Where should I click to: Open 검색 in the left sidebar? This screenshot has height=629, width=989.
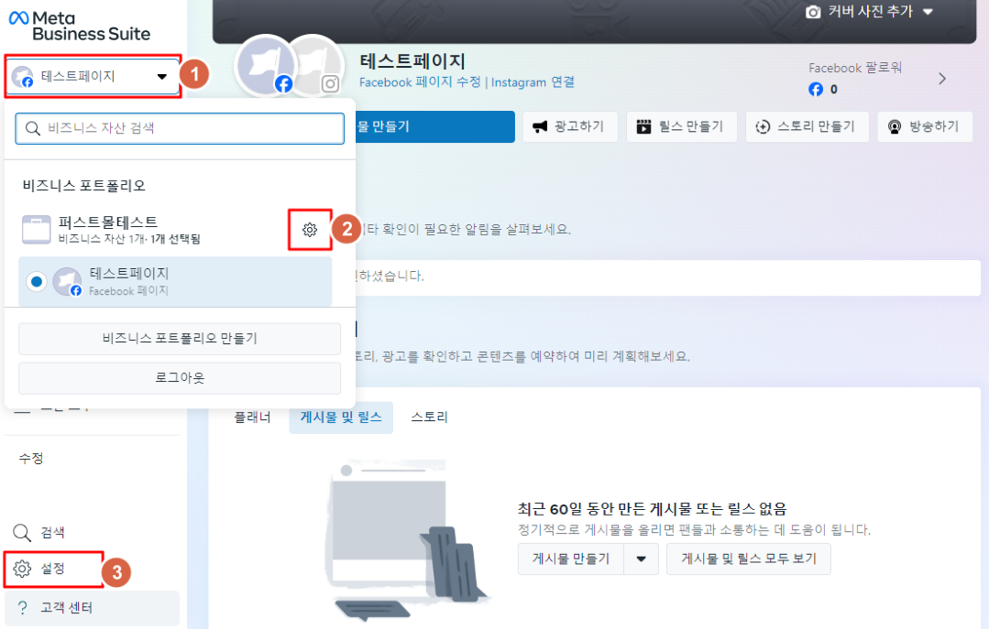point(53,533)
